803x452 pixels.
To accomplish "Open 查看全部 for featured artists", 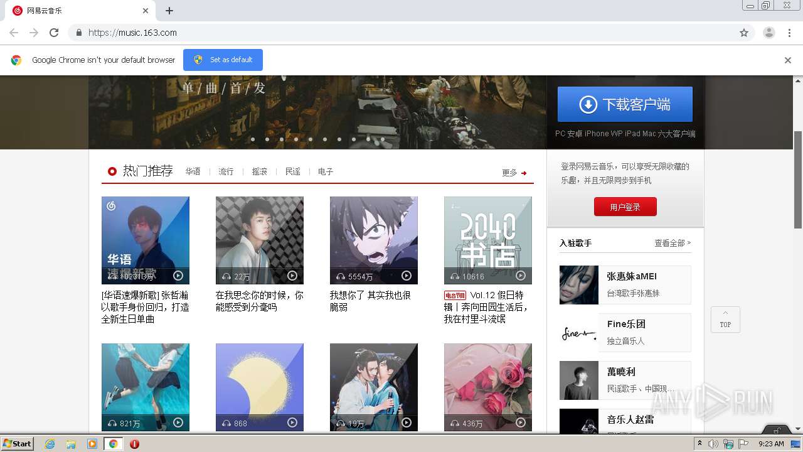I will (673, 243).
